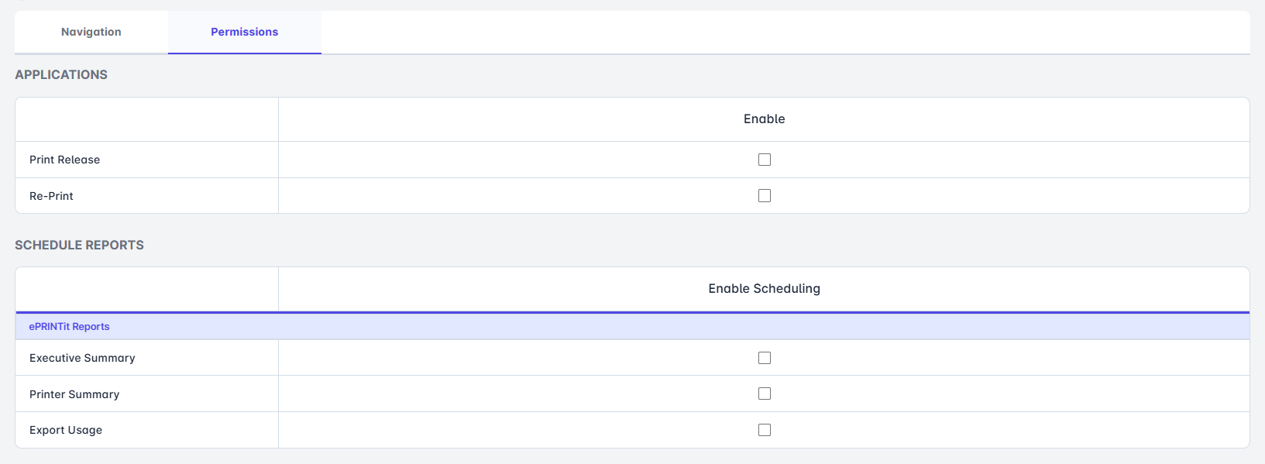Select the Executive Summary report name
1265x464 pixels.
(82, 358)
